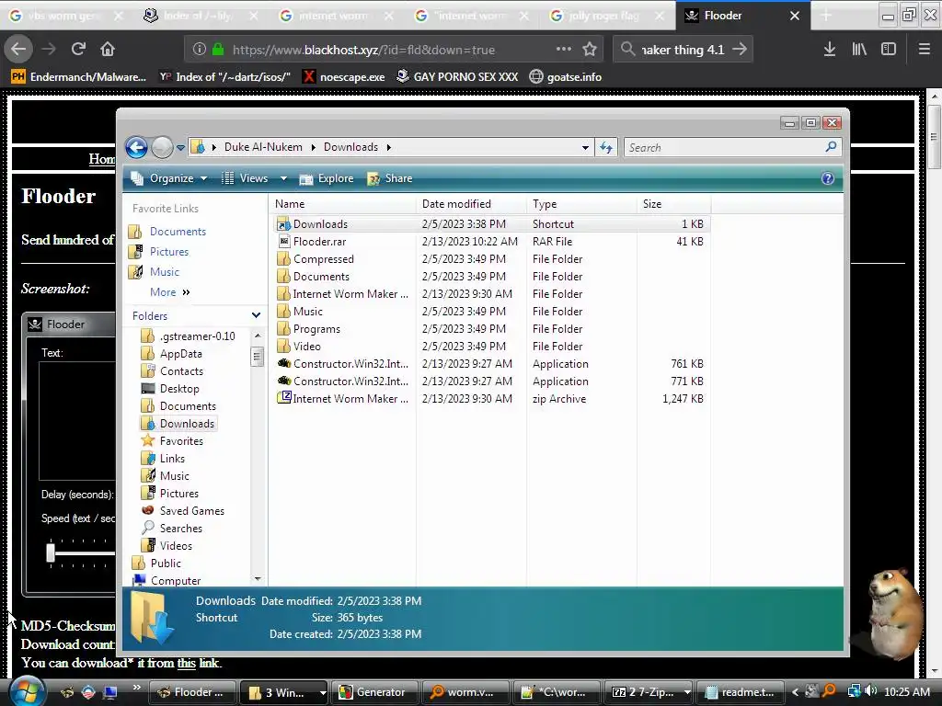Click the magnifier icon in Explorer search
The image size is (942, 706).
pos(831,146)
